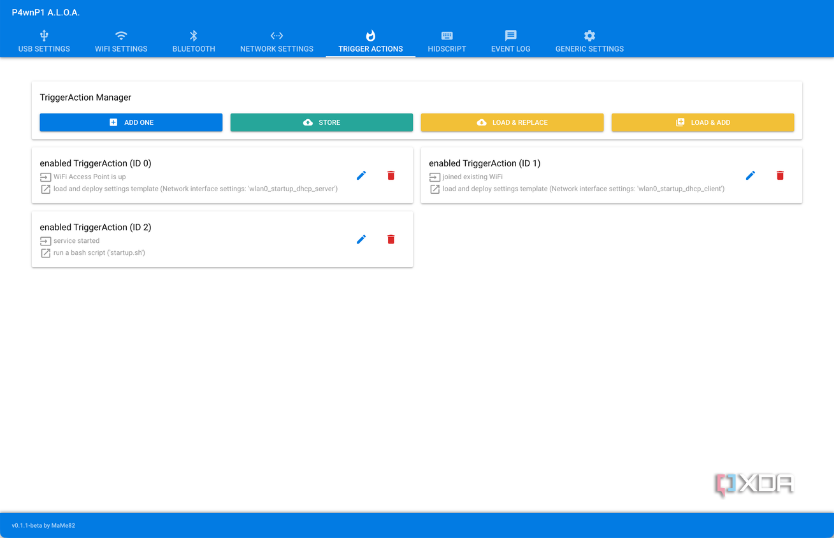Click the Store button
Image resolution: width=834 pixels, height=538 pixels.
(322, 122)
